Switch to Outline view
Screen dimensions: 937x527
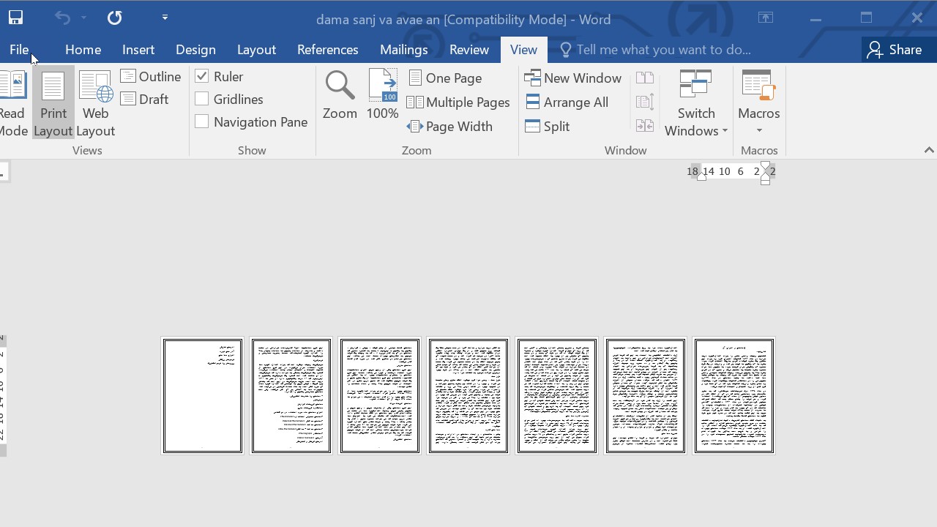pos(151,76)
